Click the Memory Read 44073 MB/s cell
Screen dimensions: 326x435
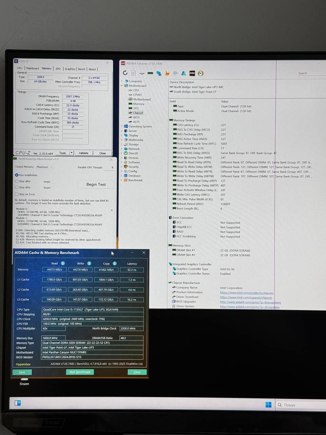click(54, 269)
